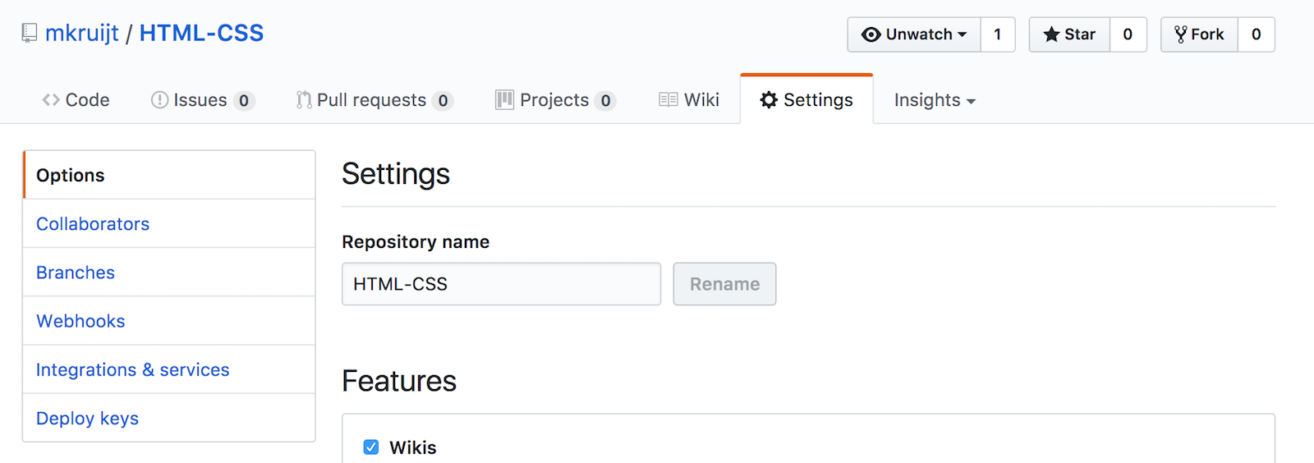
Task: Click the issue icon on the Issues tab
Action: [159, 100]
